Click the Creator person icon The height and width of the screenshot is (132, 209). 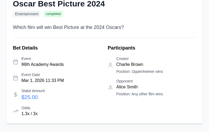(x=110, y=65)
